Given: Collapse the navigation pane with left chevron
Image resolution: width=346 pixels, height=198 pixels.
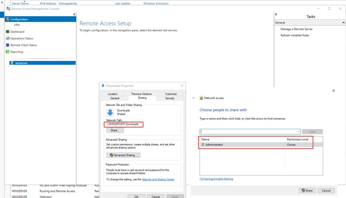Looking at the screenshot, I should pos(74,14).
